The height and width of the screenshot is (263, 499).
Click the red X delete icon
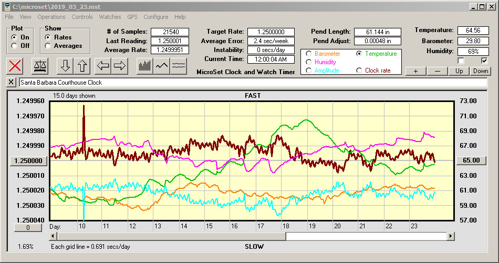coord(16,66)
